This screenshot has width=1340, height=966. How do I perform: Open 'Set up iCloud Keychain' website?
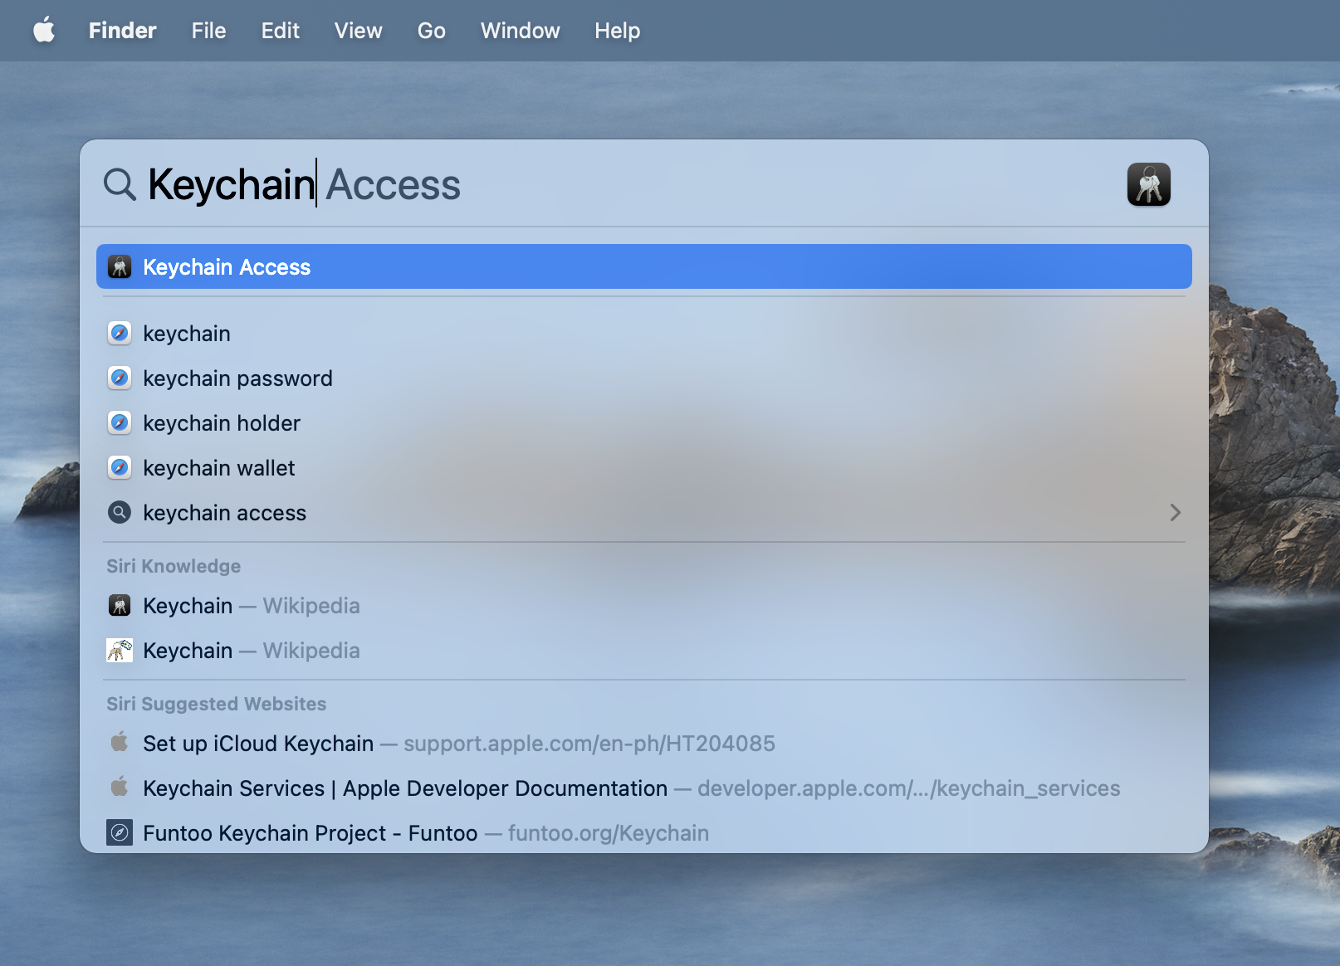(x=644, y=744)
